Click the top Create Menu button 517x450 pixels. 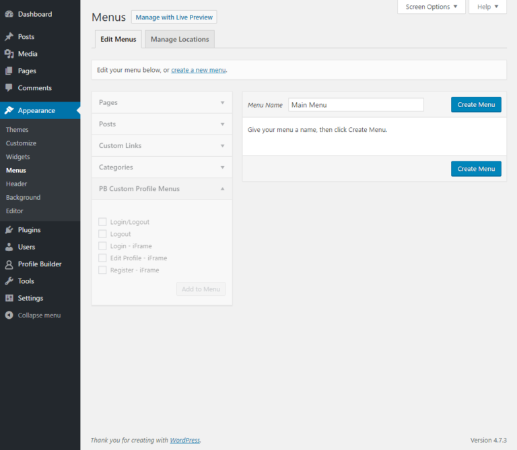[476, 105]
